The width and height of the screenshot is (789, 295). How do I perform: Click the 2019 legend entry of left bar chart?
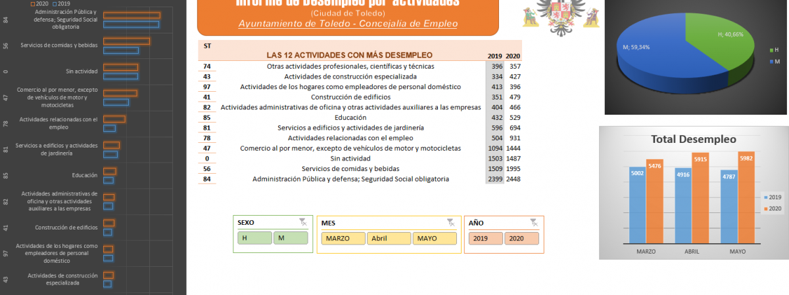pyautogui.click(x=61, y=3)
